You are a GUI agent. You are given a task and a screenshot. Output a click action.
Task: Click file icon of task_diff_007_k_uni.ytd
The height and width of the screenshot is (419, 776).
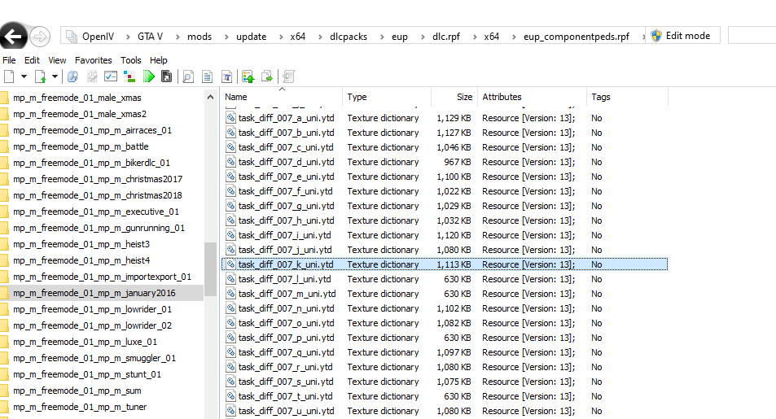click(230, 264)
